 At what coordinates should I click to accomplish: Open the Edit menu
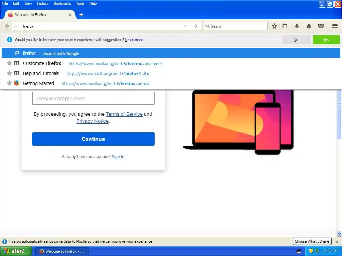click(x=16, y=3)
